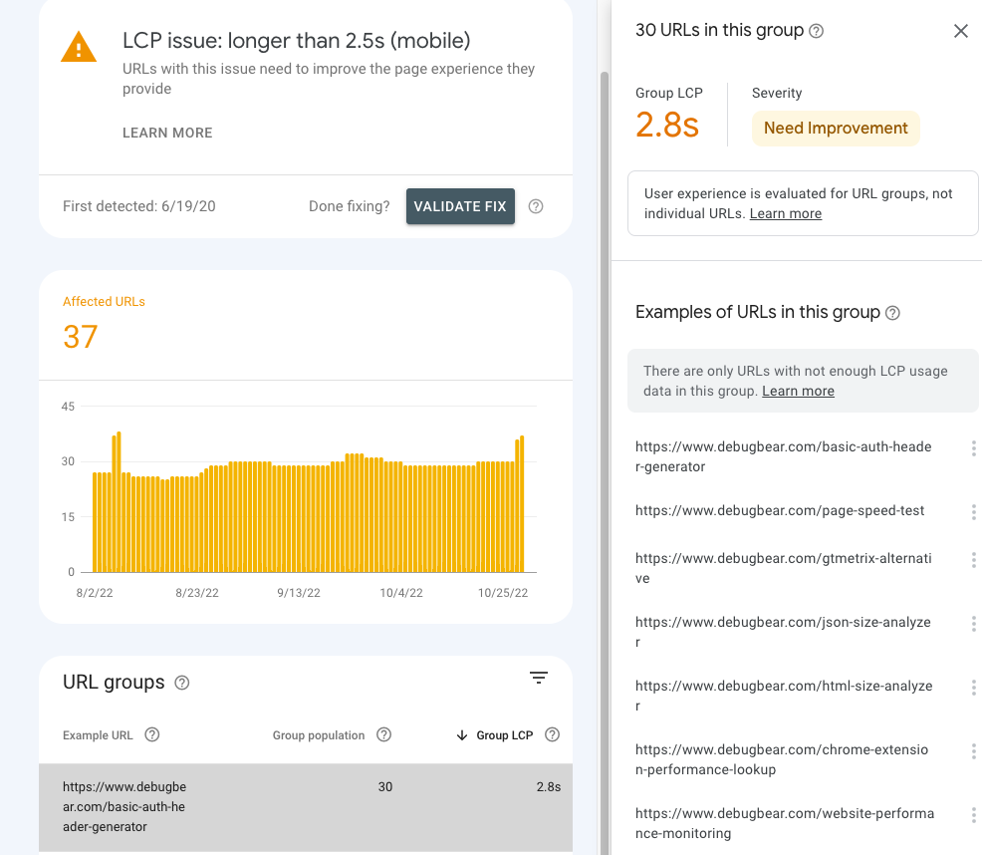
Task: Click the Affected URLs label
Action: [x=104, y=302]
